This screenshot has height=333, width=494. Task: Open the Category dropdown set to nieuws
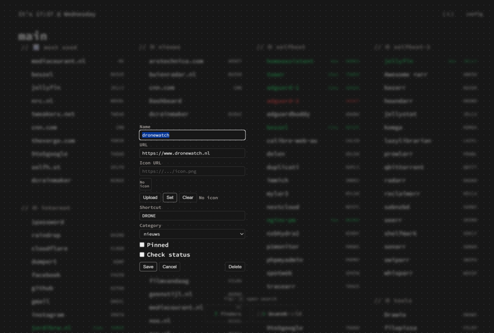point(192,234)
